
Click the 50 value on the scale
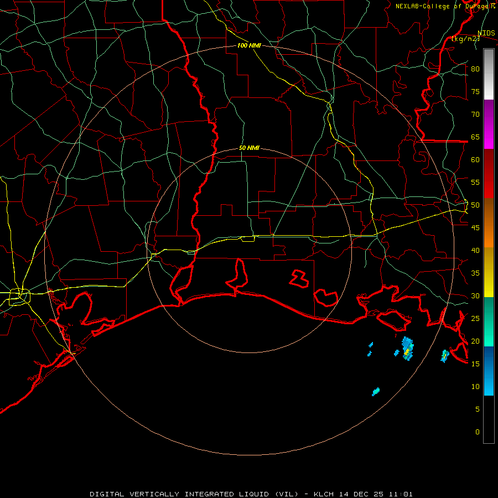475,205
